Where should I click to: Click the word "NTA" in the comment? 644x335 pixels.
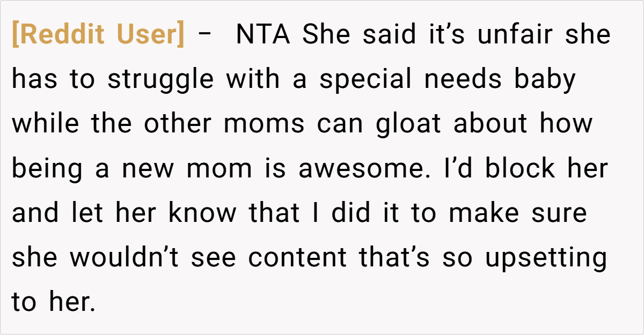click(x=264, y=35)
